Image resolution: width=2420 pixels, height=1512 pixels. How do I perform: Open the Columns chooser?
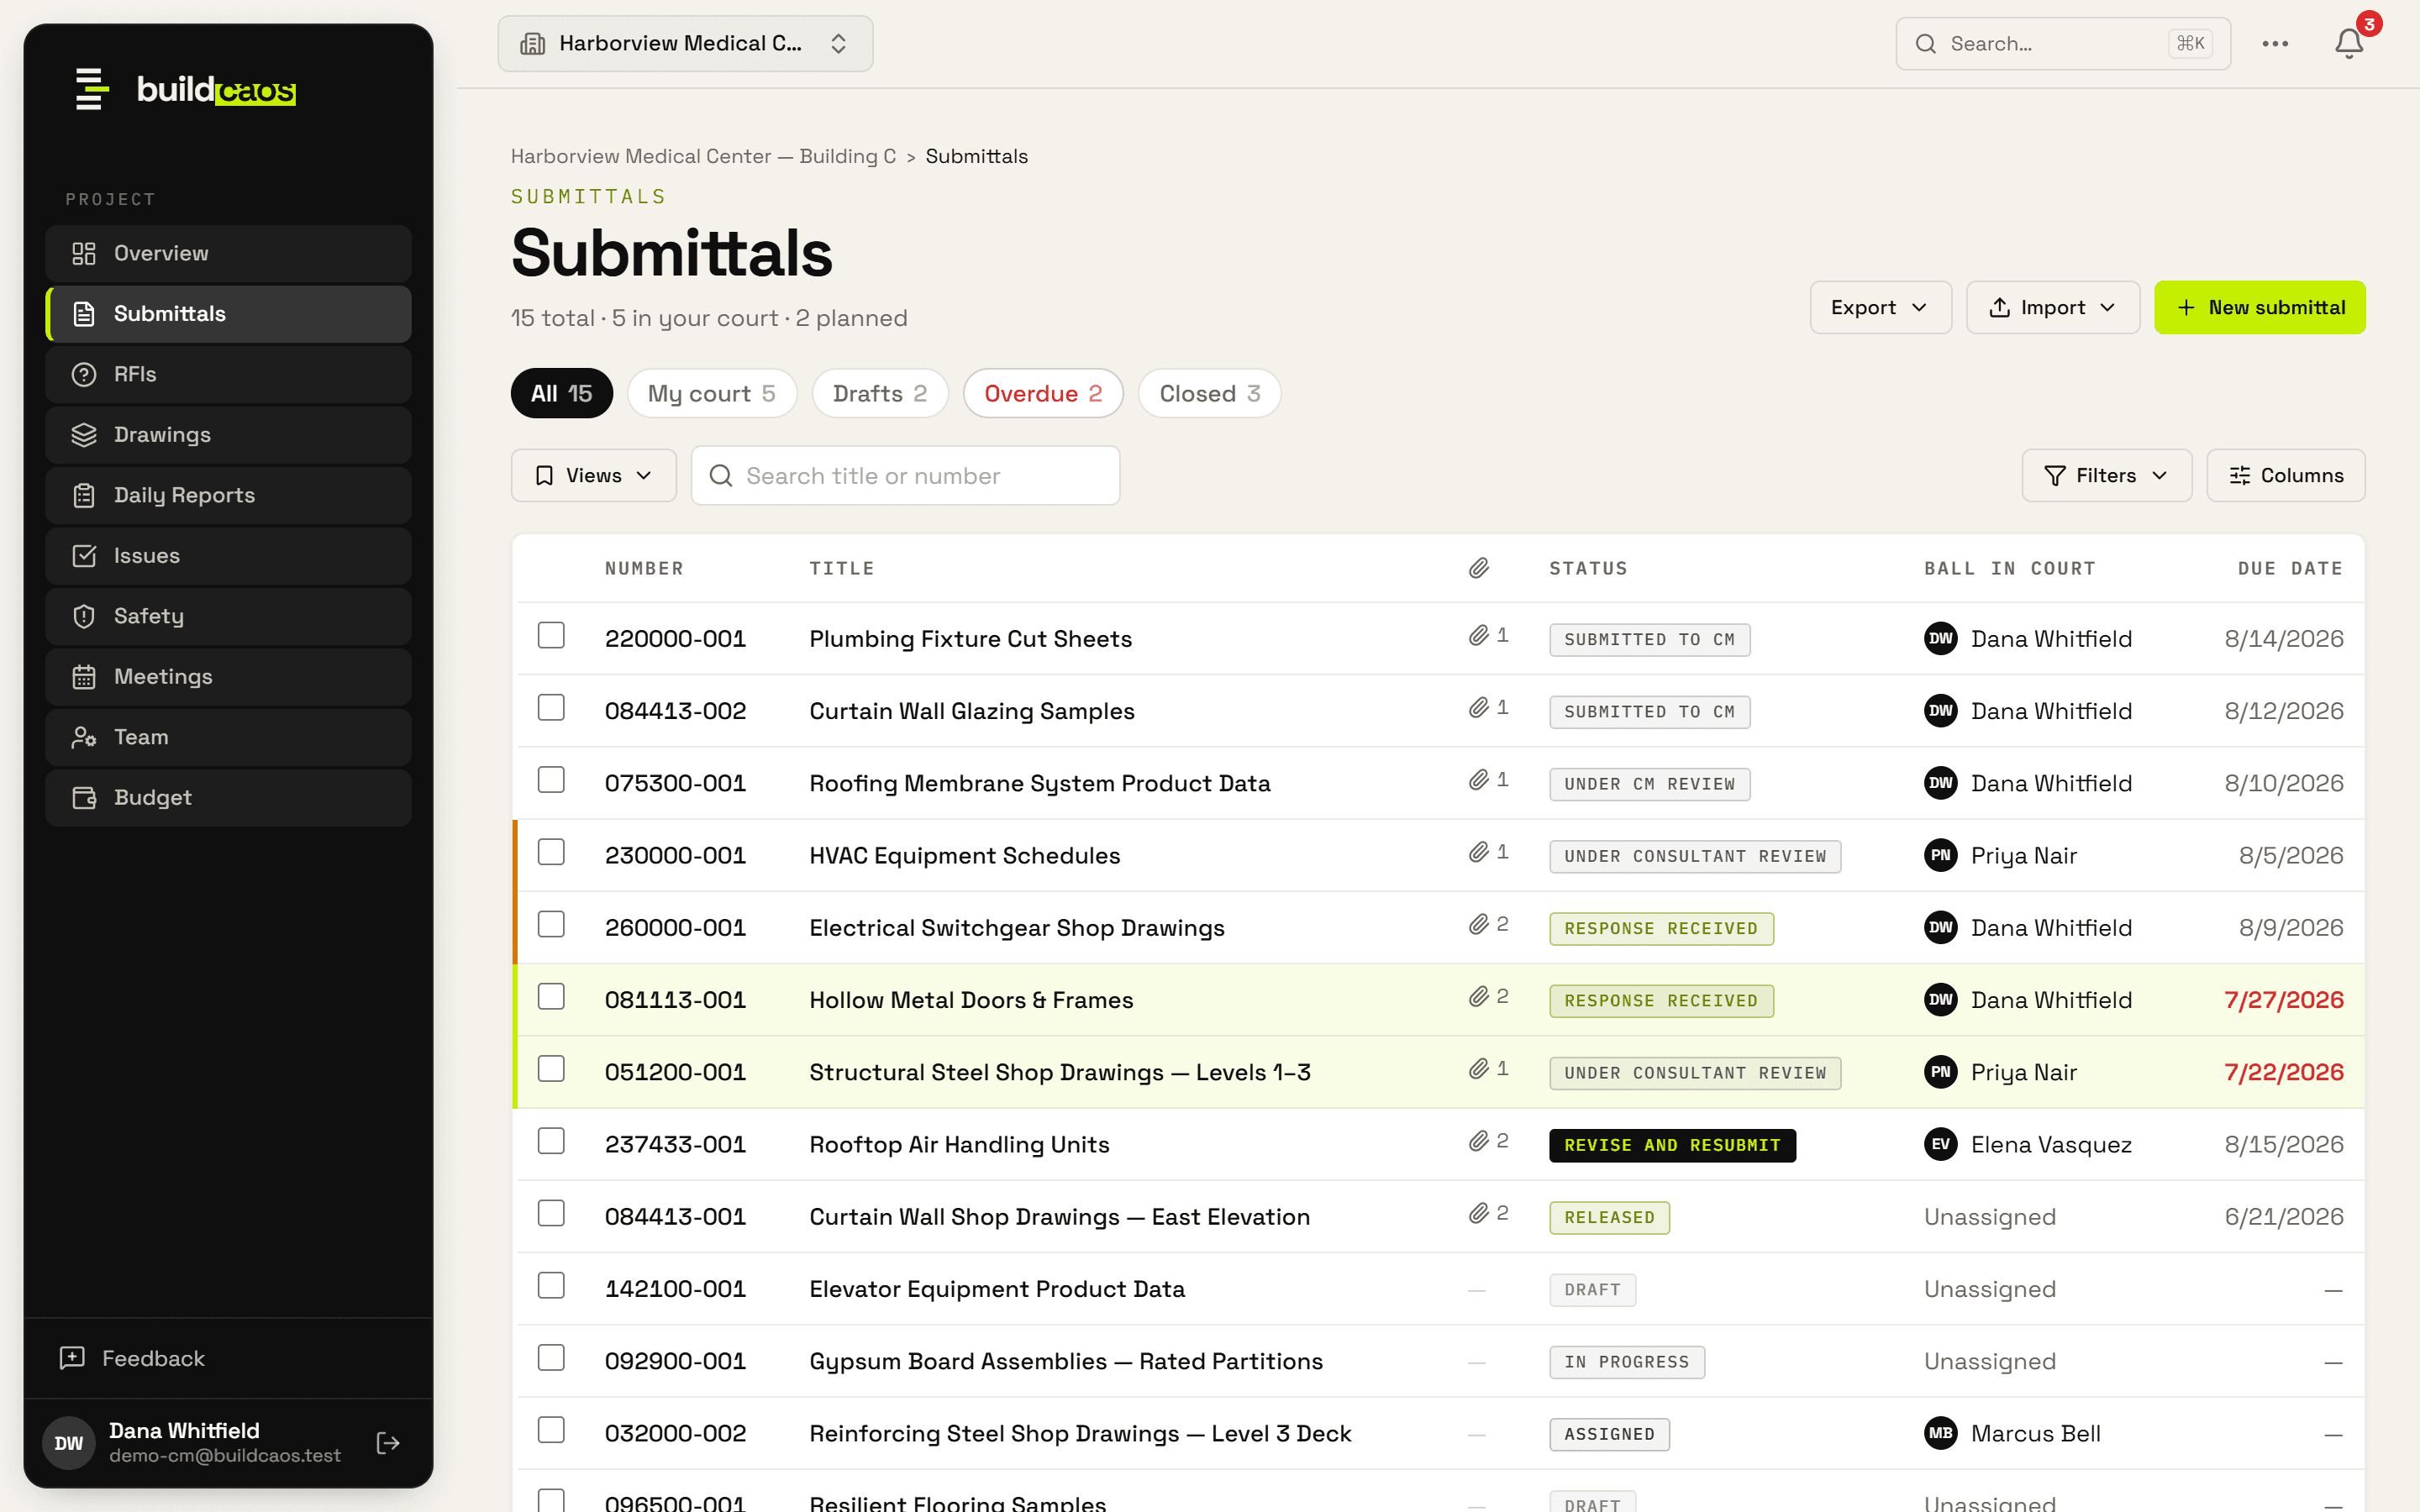pyautogui.click(x=2285, y=475)
